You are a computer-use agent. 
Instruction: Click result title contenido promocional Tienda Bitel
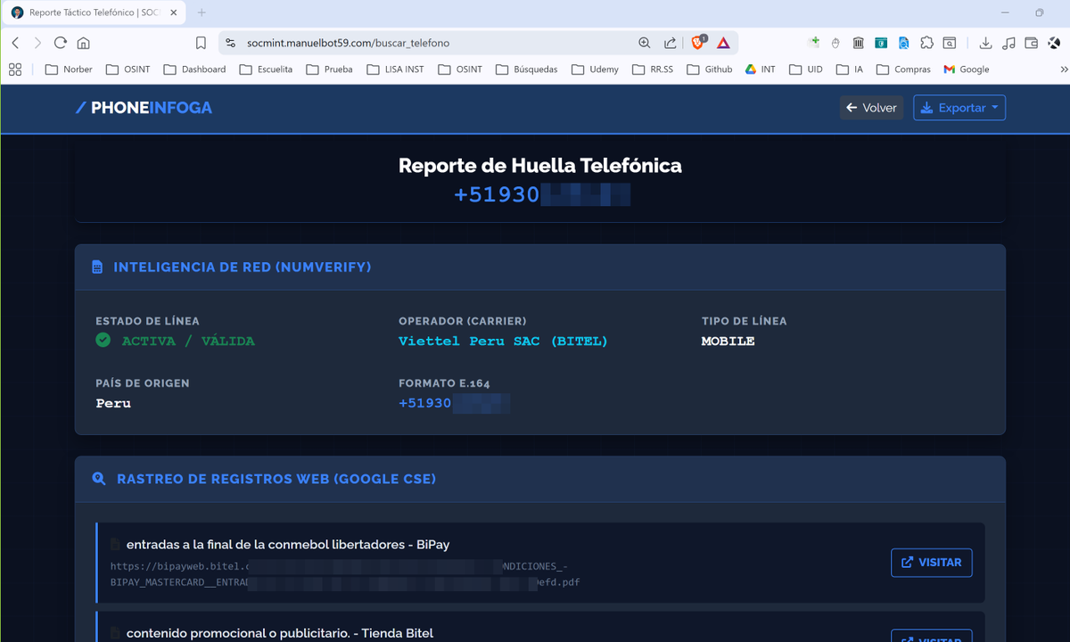[x=280, y=633]
